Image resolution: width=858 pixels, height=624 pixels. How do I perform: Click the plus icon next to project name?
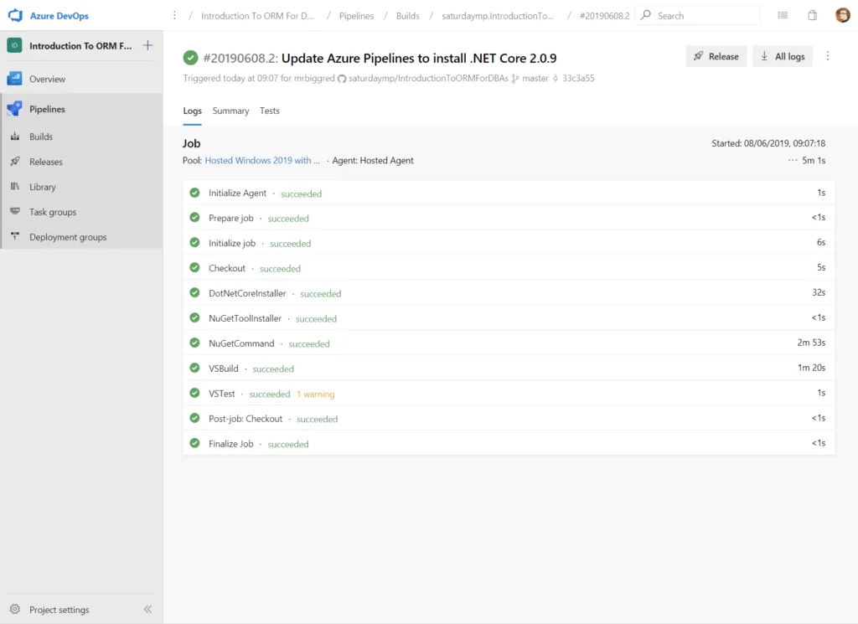pyautogui.click(x=147, y=45)
